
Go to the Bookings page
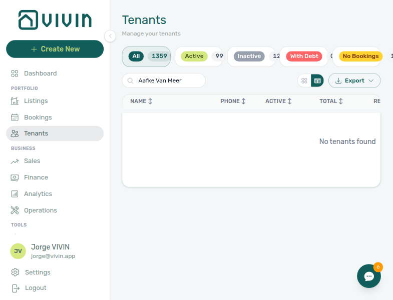(55, 117)
